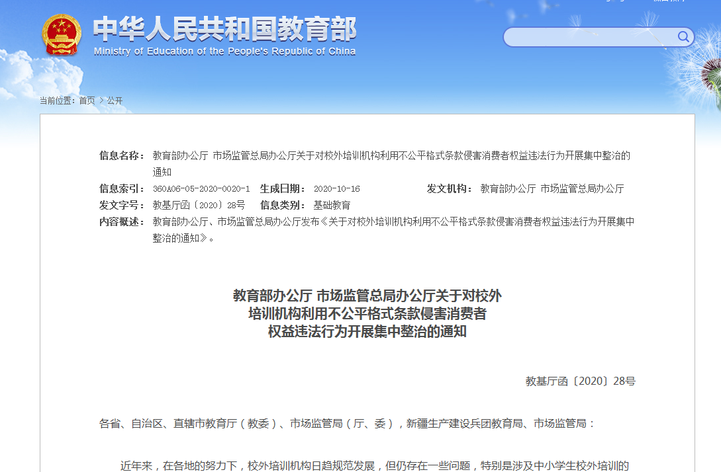Viewport: 721px width, 472px height.
Task: Select document number 教基厅函〔2020〕28号 in metadata
Action: [x=199, y=205]
